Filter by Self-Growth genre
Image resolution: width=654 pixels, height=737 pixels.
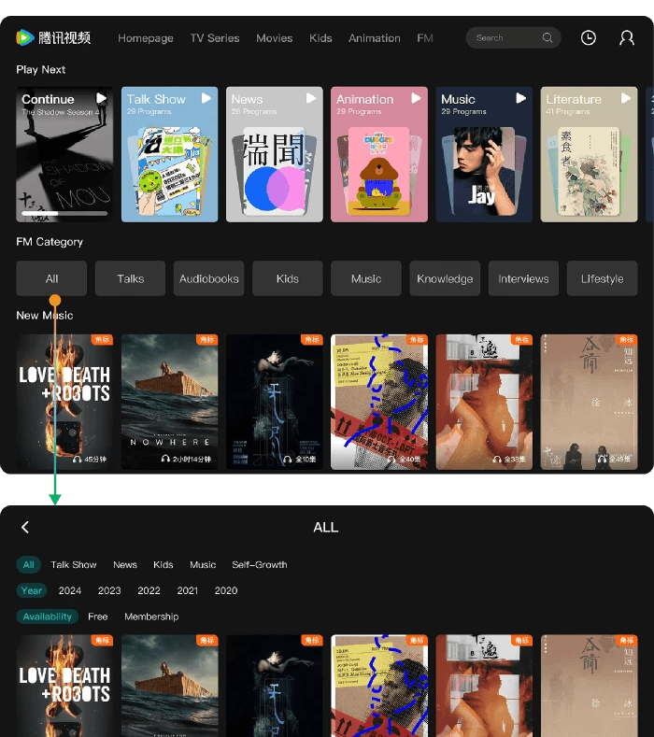pos(260,564)
